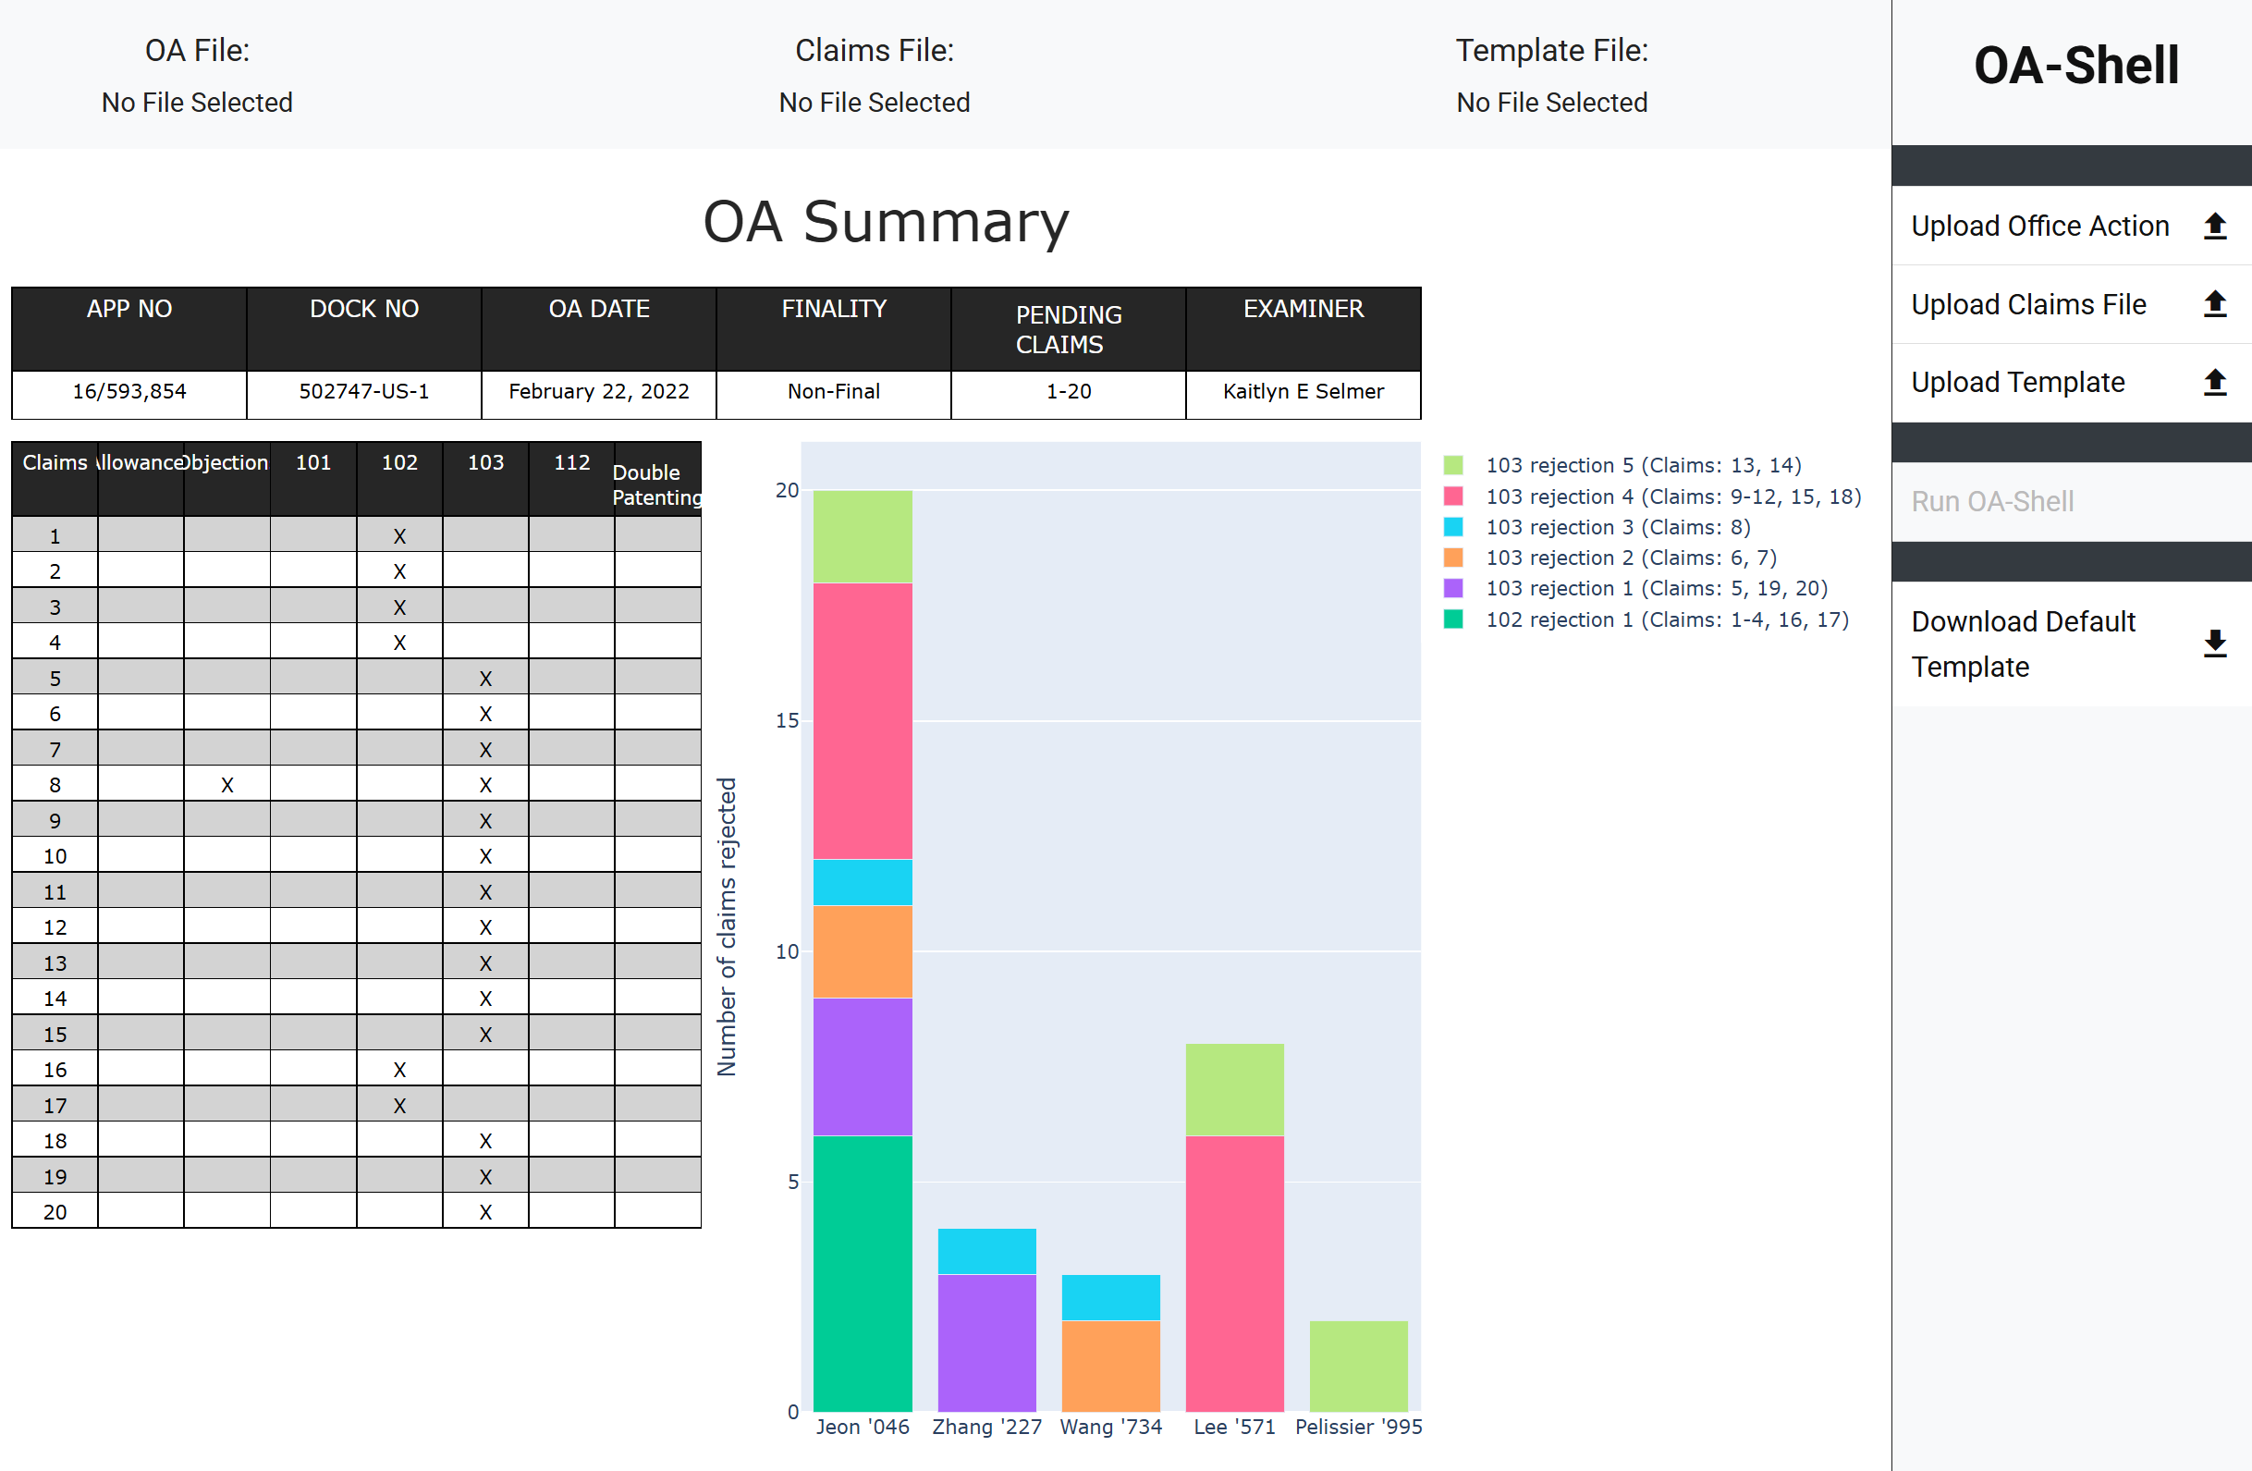Click the X in claim 8 Objection column

click(x=226, y=784)
